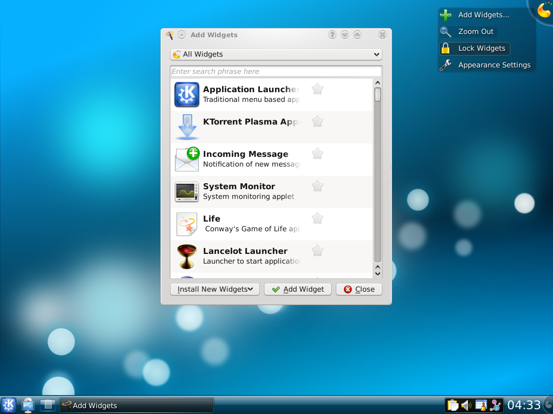Click the scrollbar down arrow at list bottom
553x414 pixels.
377,274
